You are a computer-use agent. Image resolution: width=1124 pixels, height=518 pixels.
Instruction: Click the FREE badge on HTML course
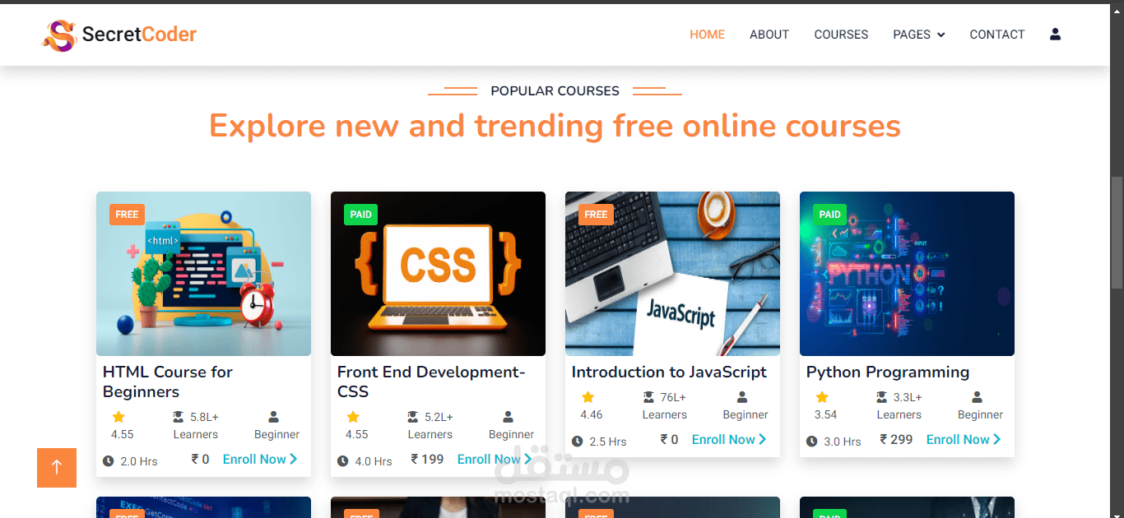pos(127,215)
